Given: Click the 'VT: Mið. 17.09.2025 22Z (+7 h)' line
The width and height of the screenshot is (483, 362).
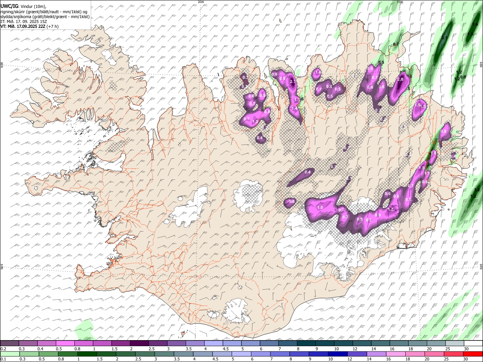Looking at the screenshot, I should click(x=29, y=26).
